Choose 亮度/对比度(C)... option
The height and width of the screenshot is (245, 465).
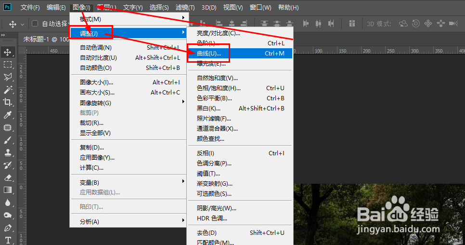tap(241, 33)
